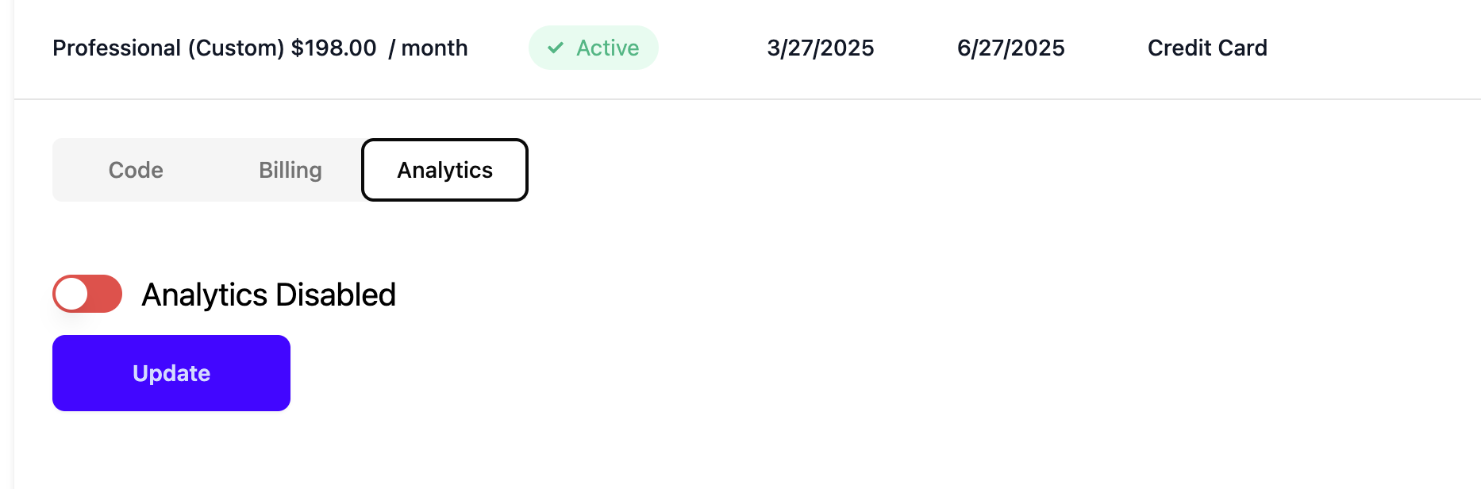1481x489 pixels.
Task: Click the white knob of the analytics toggle
Action: pos(72,294)
